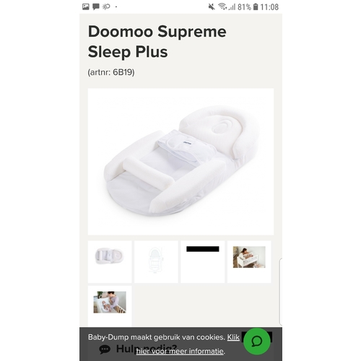This screenshot has width=361, height=361.
Task: Open the large Doomoo product image
Action: [180, 162]
